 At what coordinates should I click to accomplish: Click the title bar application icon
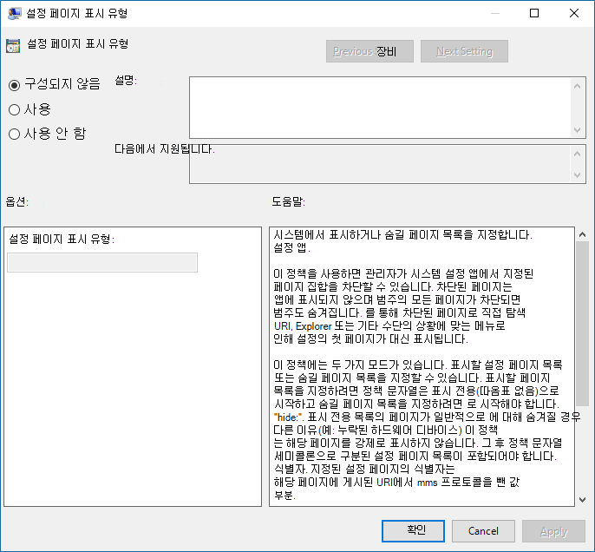[14, 13]
